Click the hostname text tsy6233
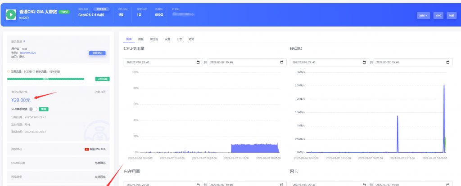The width and height of the screenshot is (461, 186). click(x=24, y=18)
